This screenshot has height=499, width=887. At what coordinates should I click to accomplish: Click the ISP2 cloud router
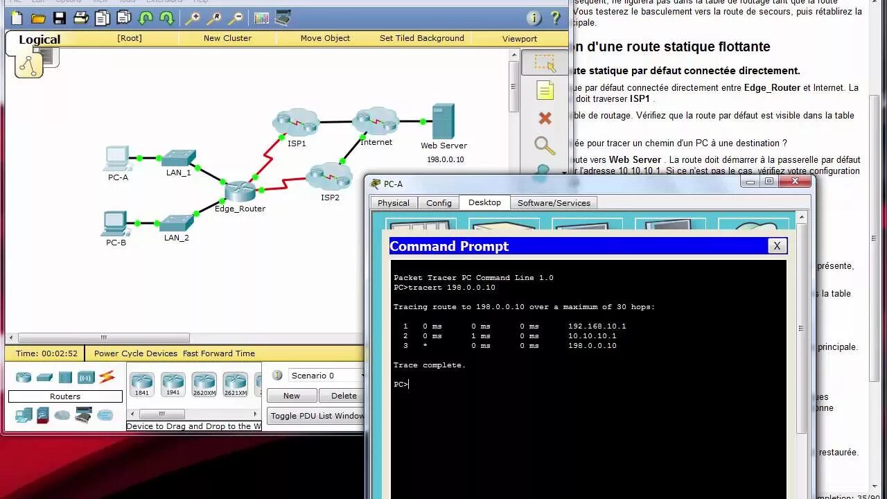click(329, 176)
